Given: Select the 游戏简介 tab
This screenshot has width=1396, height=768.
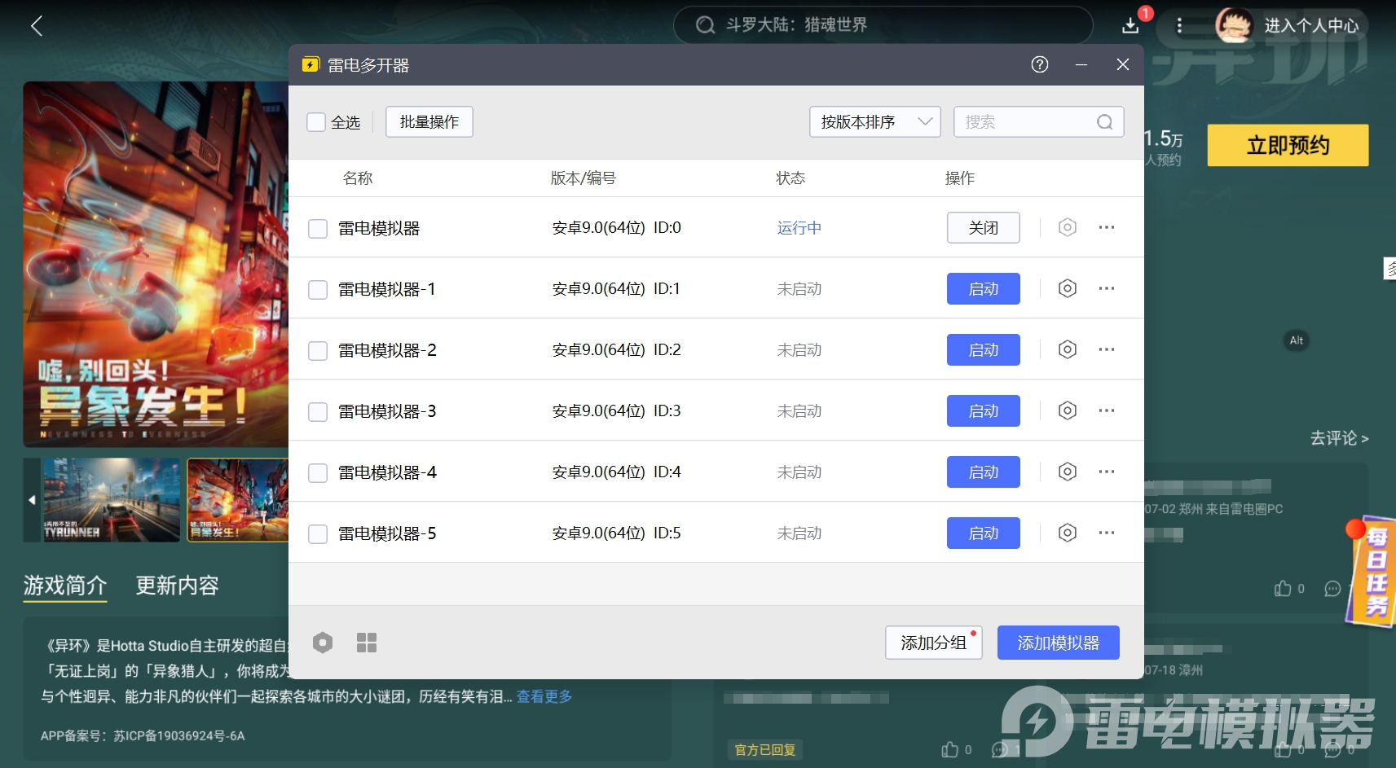Looking at the screenshot, I should point(65,586).
